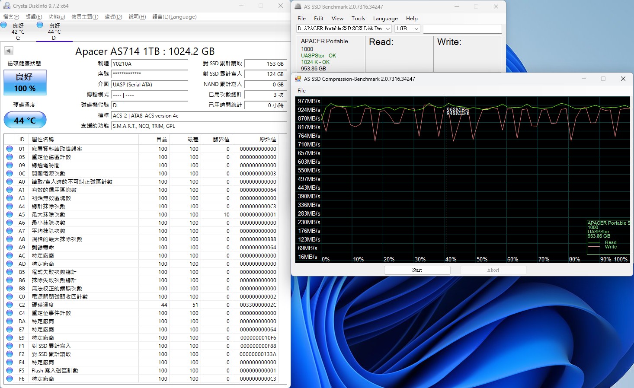Click the status orb for attribute A0
The image size is (634, 388).
(x=10, y=181)
